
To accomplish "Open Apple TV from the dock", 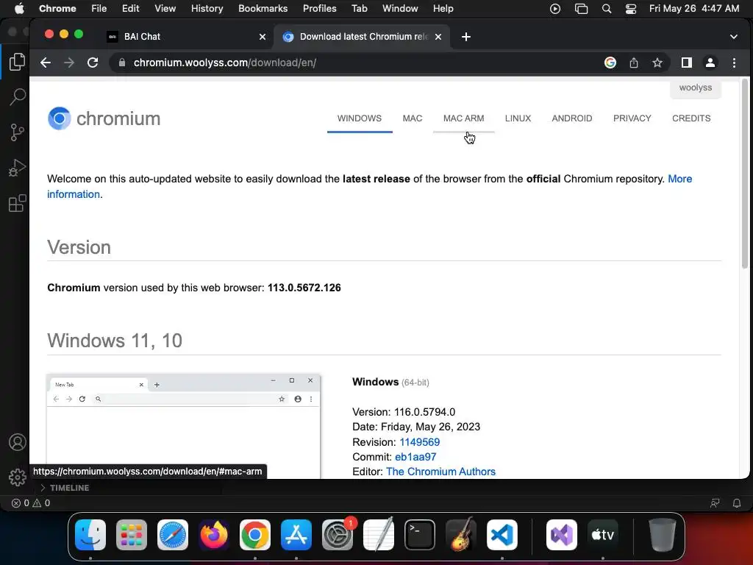I will [x=603, y=535].
